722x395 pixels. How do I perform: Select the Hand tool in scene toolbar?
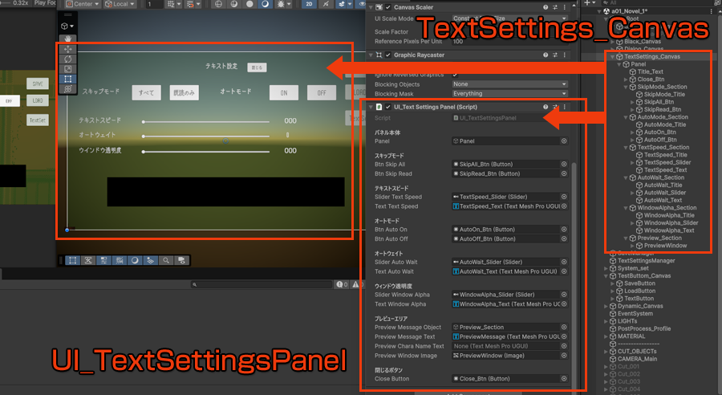click(68, 39)
